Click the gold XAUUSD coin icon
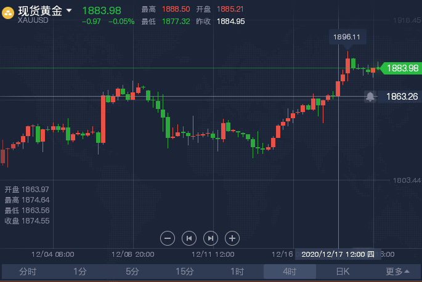 point(8,13)
